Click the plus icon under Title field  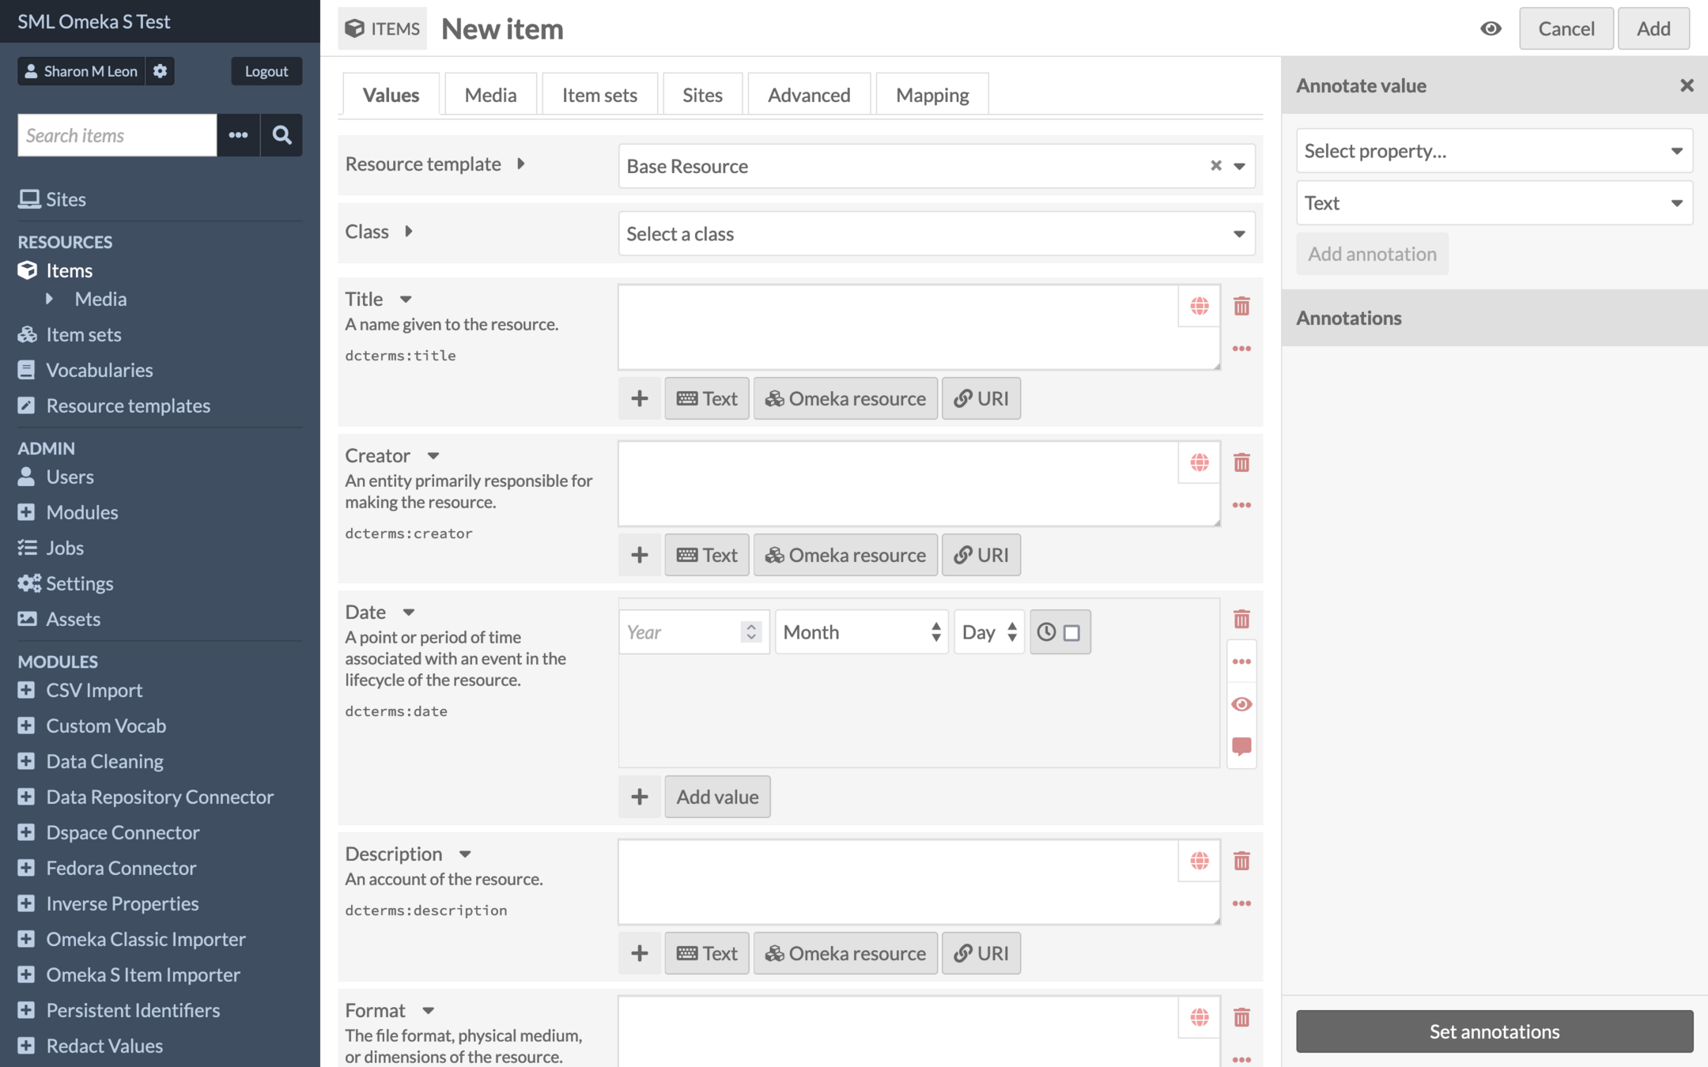click(x=639, y=398)
